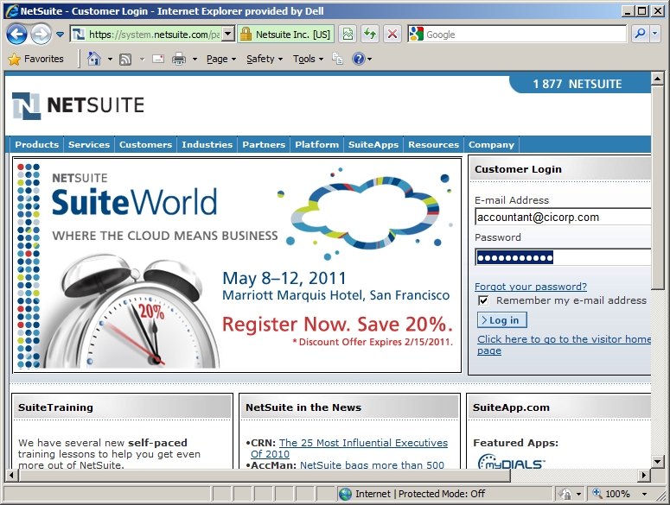Screen dimensions: 670x505
Task: Open recent pages dropdown beside Forward arrow
Action: 61,35
